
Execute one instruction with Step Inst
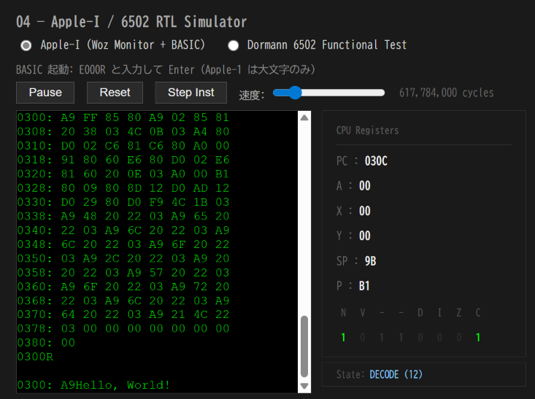tap(190, 93)
